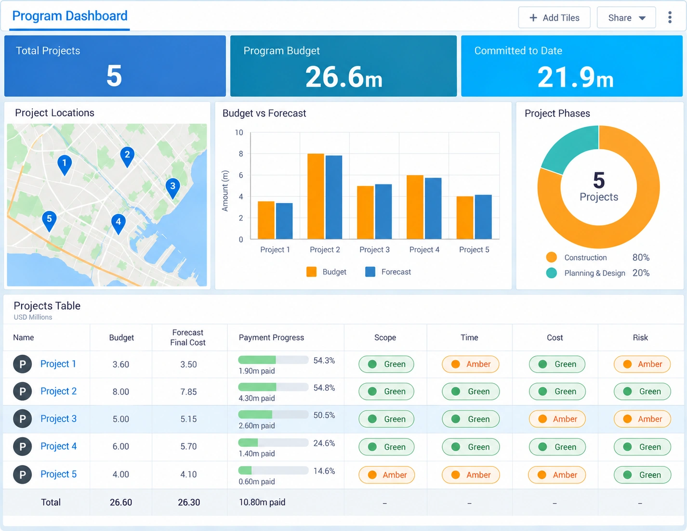The image size is (687, 531).
Task: Select map pin number 4
Action: click(x=119, y=223)
